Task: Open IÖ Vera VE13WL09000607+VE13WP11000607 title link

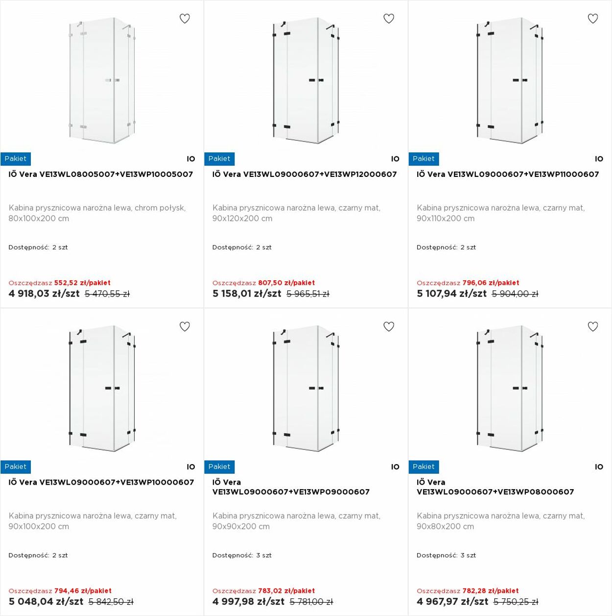Action: tap(508, 174)
